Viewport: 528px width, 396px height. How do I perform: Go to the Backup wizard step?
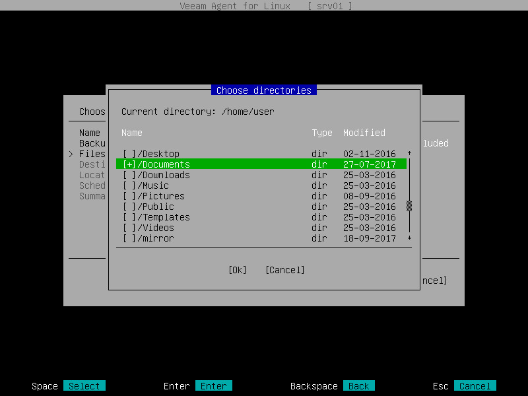point(91,143)
